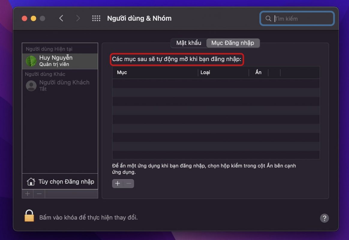Open the help question mark button

[x=324, y=218]
